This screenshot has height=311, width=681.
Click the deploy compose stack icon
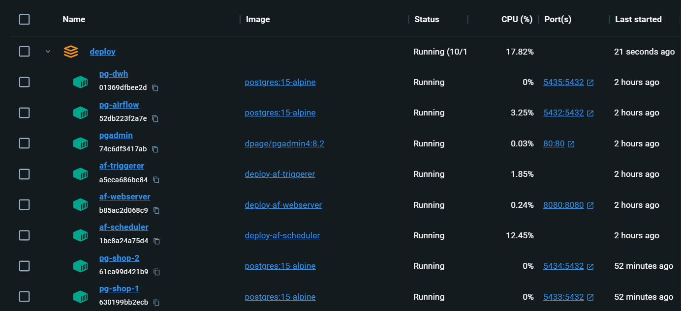tap(71, 52)
